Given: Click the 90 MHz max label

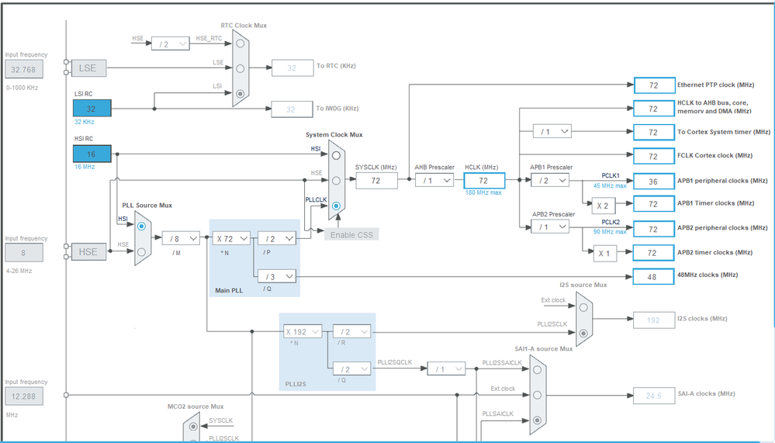Looking at the screenshot, I should [x=610, y=232].
